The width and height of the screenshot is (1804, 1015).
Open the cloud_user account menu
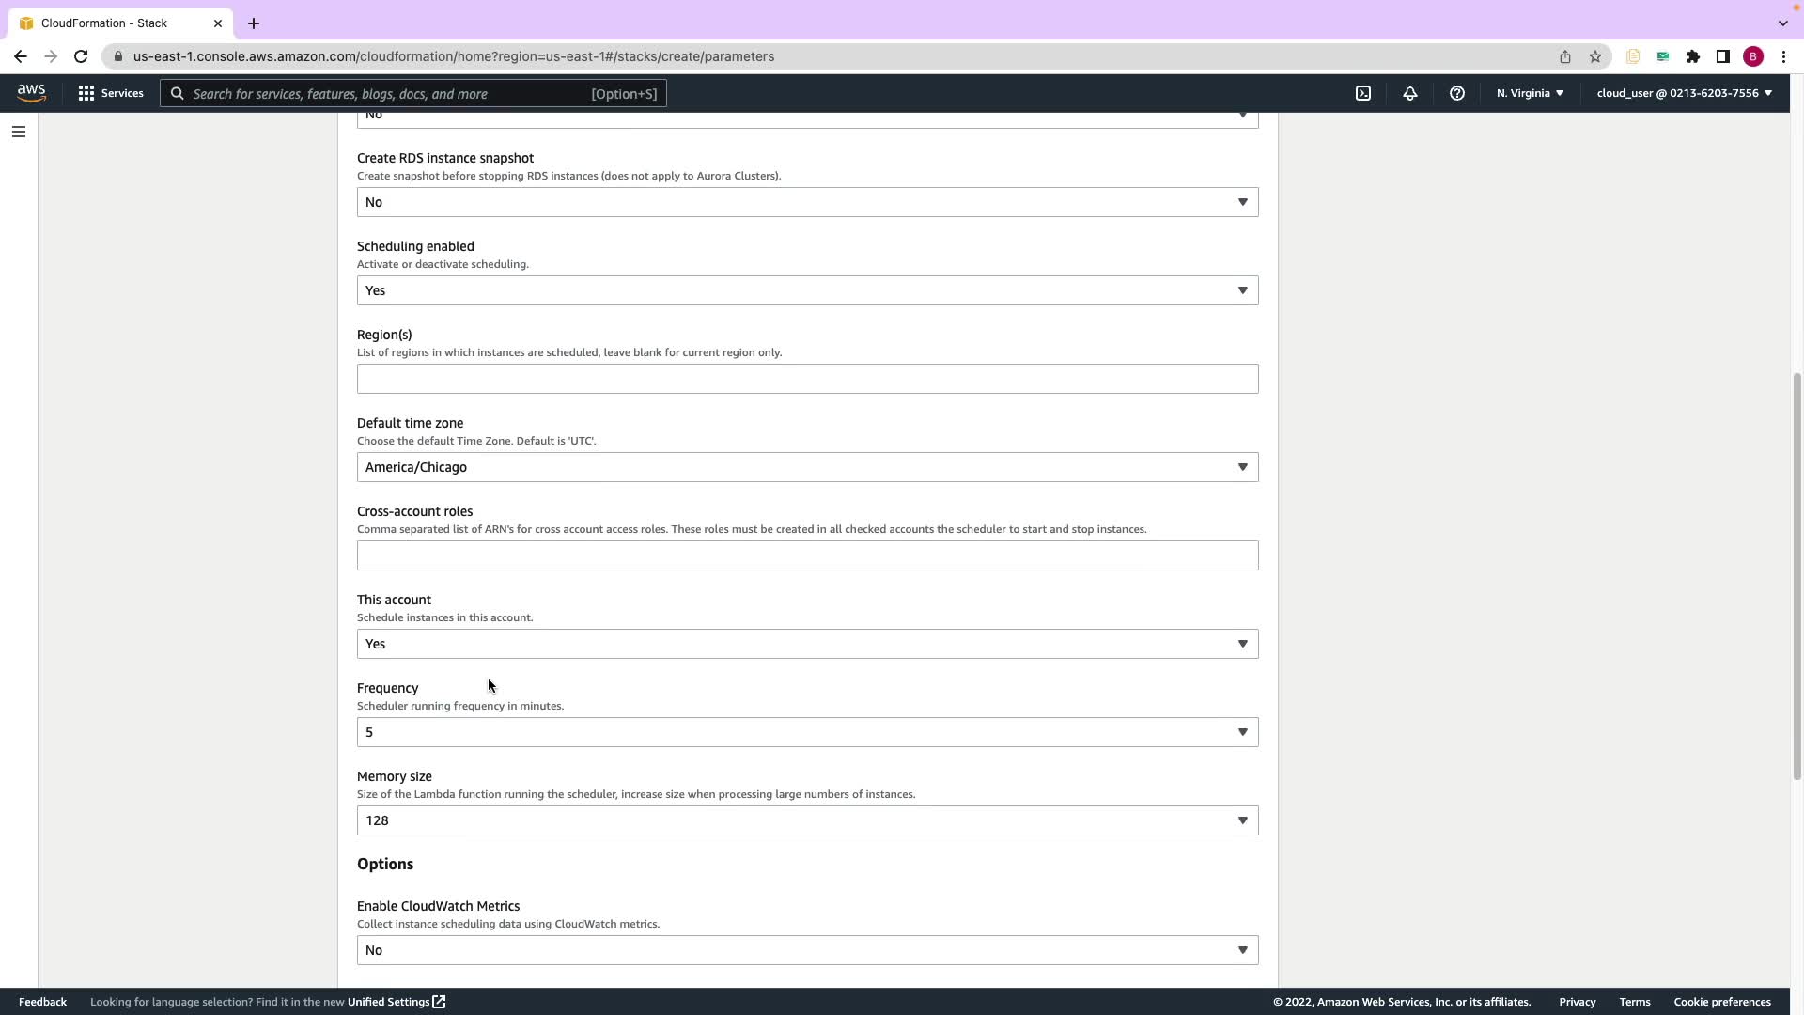tap(1684, 93)
